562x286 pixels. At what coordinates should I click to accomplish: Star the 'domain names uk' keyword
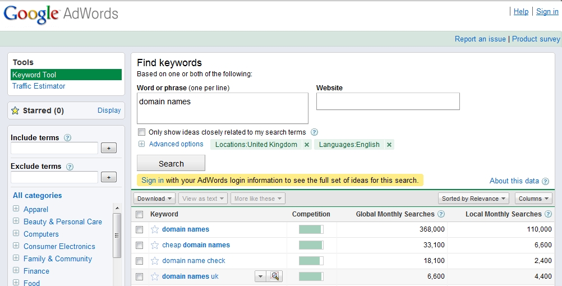point(154,276)
